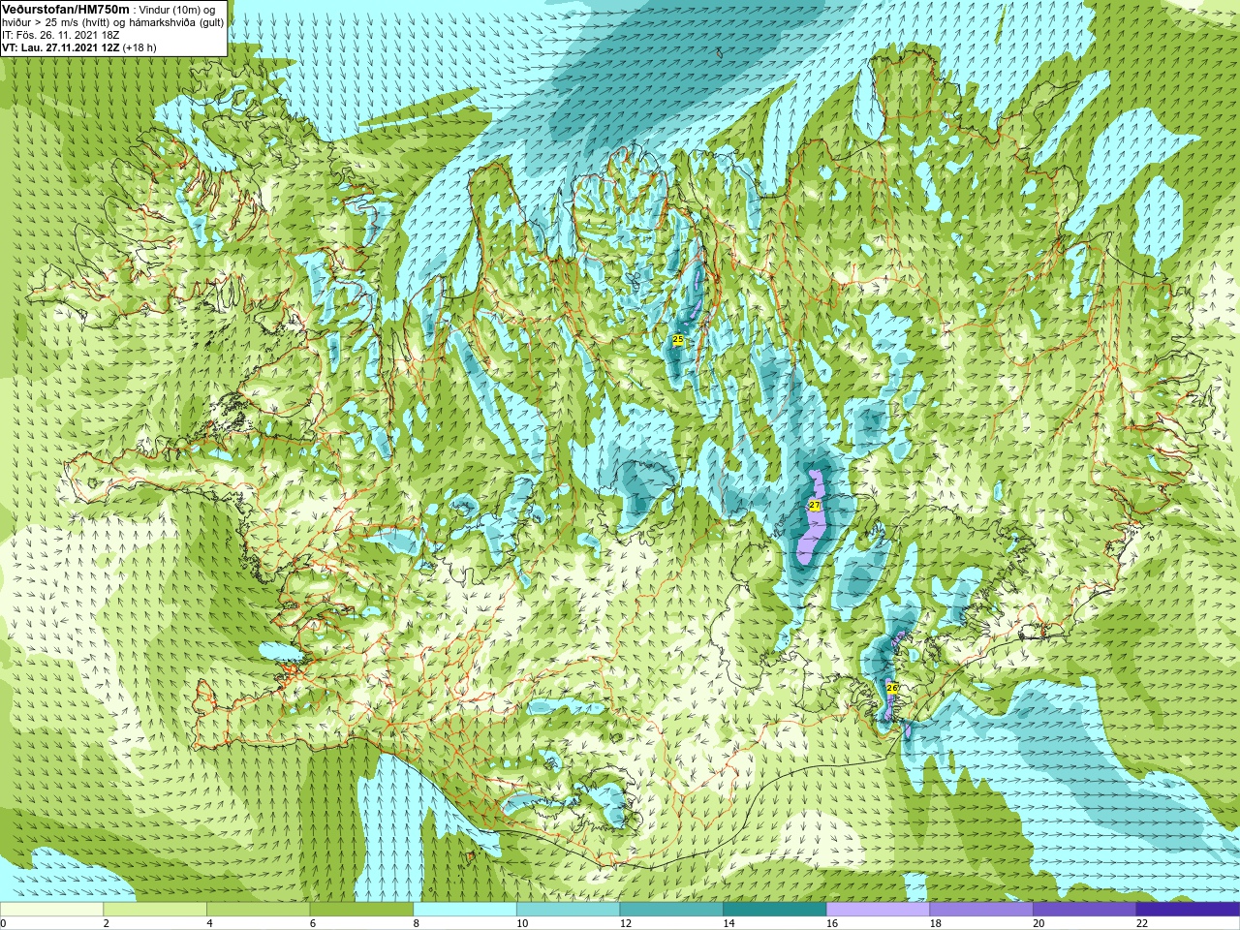Click the 10–12 m/s turquoise legend swatch
This screenshot has width=1240, height=930.
568,910
